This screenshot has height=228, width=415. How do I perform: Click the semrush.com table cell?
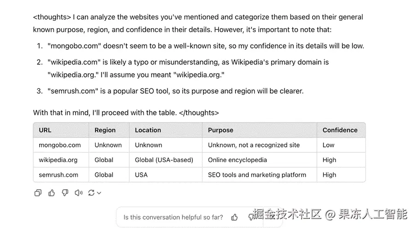(61, 175)
